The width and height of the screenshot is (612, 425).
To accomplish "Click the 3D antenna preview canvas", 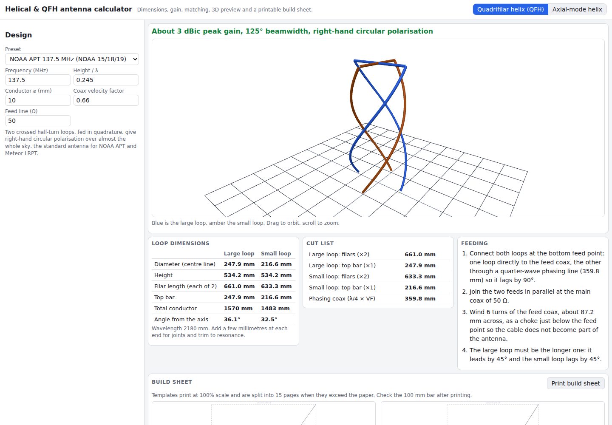I will (x=378, y=128).
